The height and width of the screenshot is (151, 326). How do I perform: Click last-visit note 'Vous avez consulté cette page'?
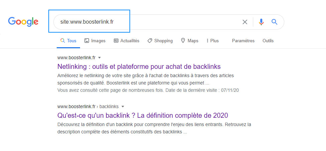(x=148, y=90)
